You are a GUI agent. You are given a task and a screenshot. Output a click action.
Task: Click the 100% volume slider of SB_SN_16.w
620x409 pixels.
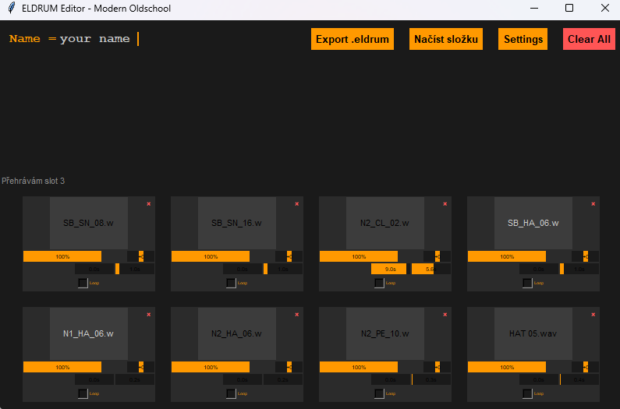pyautogui.click(x=211, y=256)
